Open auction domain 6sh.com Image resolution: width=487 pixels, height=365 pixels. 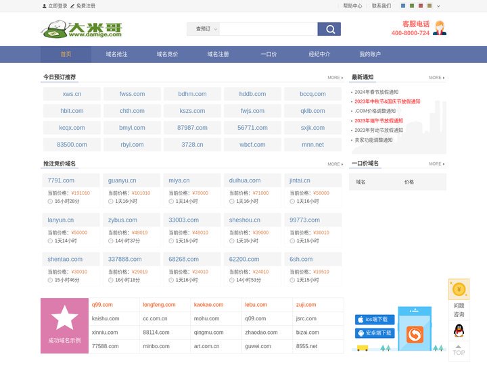tap(301, 259)
